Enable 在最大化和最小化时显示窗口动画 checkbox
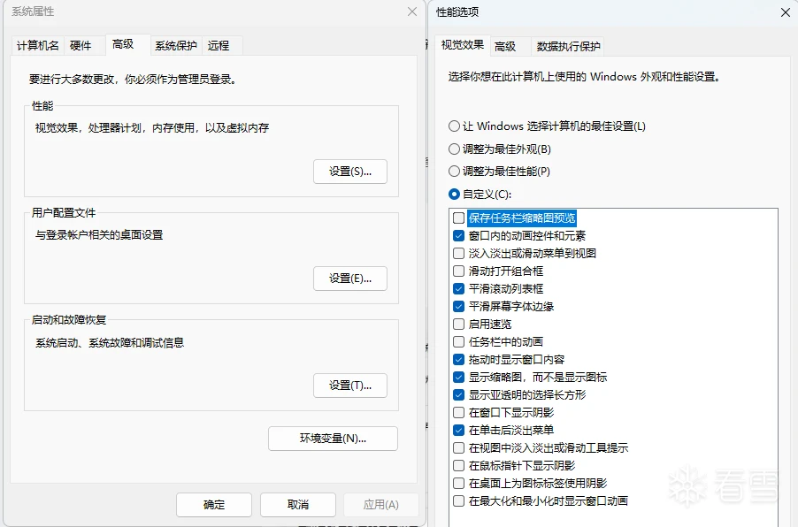 coord(458,501)
